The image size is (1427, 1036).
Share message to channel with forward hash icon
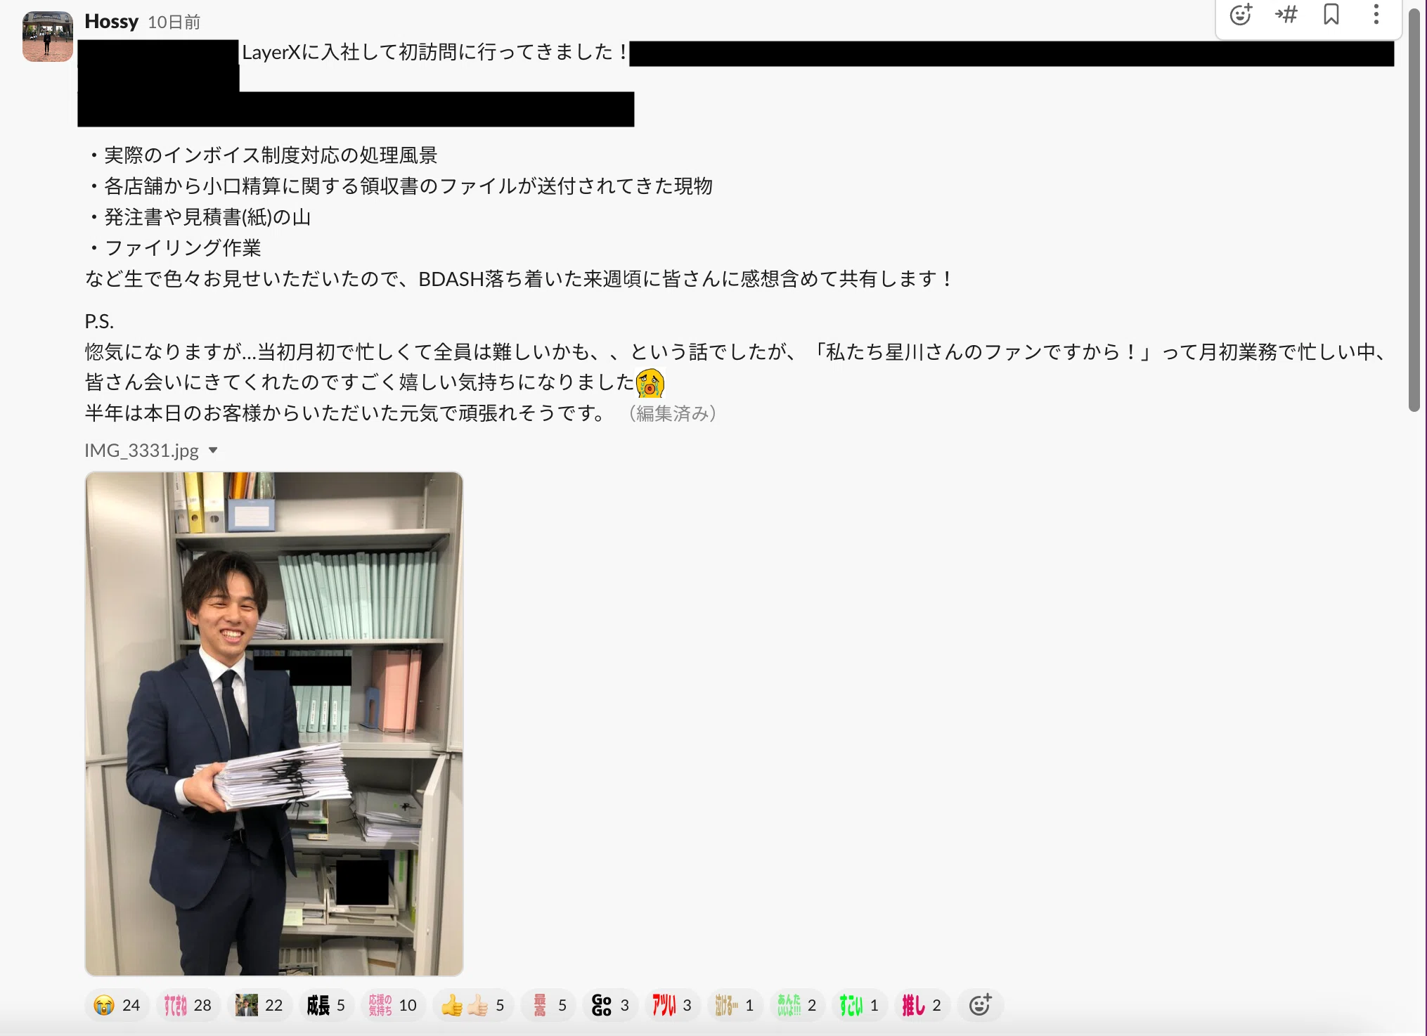click(1286, 15)
